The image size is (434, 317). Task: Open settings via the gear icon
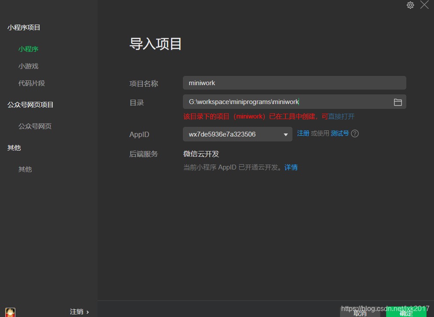tap(410, 5)
